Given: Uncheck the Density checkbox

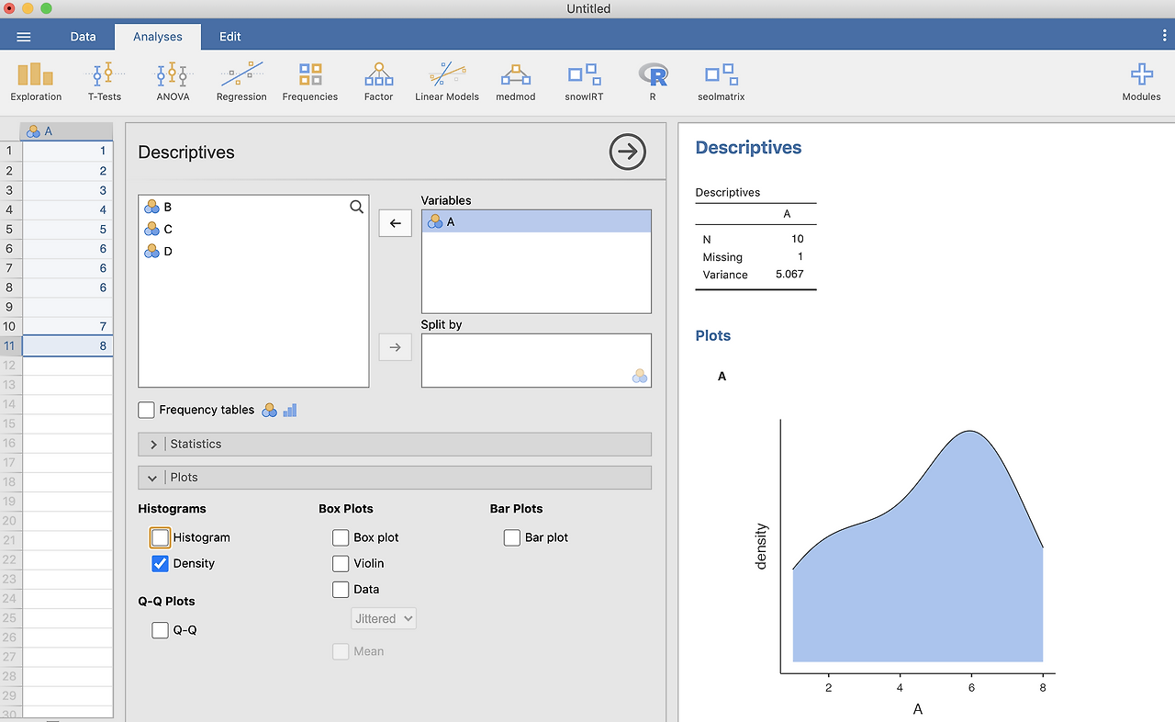Looking at the screenshot, I should (160, 563).
